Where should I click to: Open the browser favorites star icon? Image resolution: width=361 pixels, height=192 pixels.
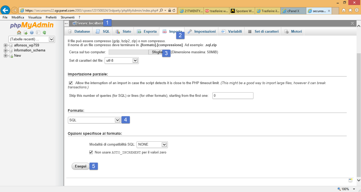tap(350, 10)
